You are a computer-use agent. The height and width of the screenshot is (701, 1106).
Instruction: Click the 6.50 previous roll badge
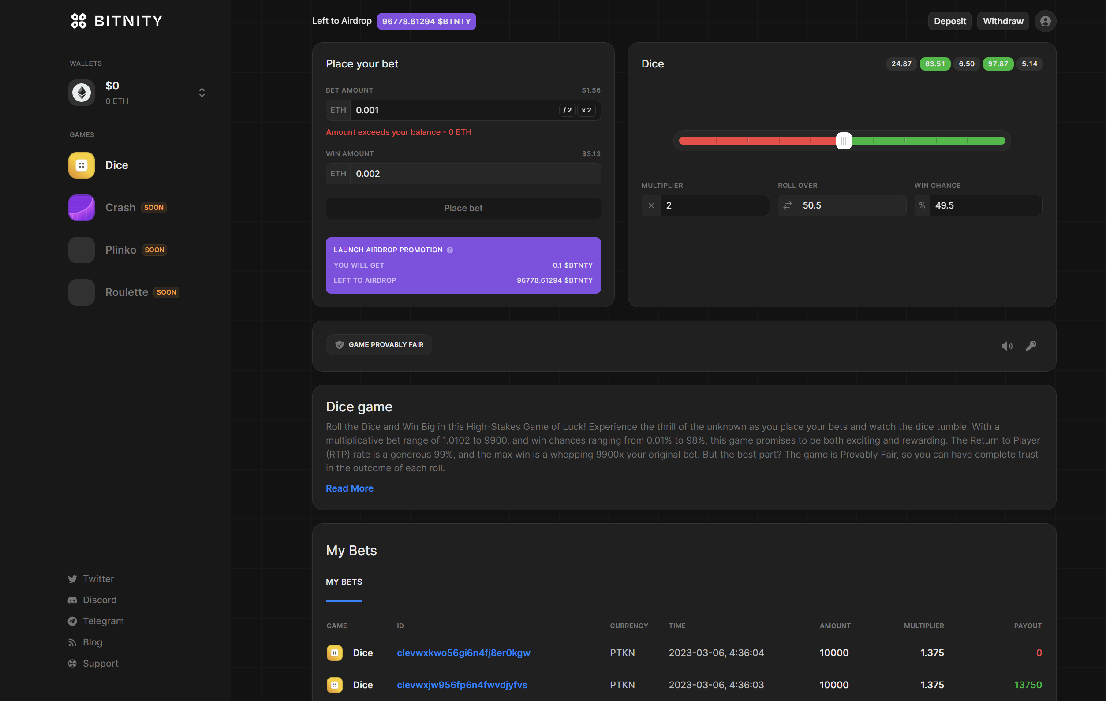(966, 64)
